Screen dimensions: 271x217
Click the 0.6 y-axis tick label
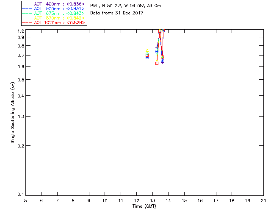21,67
